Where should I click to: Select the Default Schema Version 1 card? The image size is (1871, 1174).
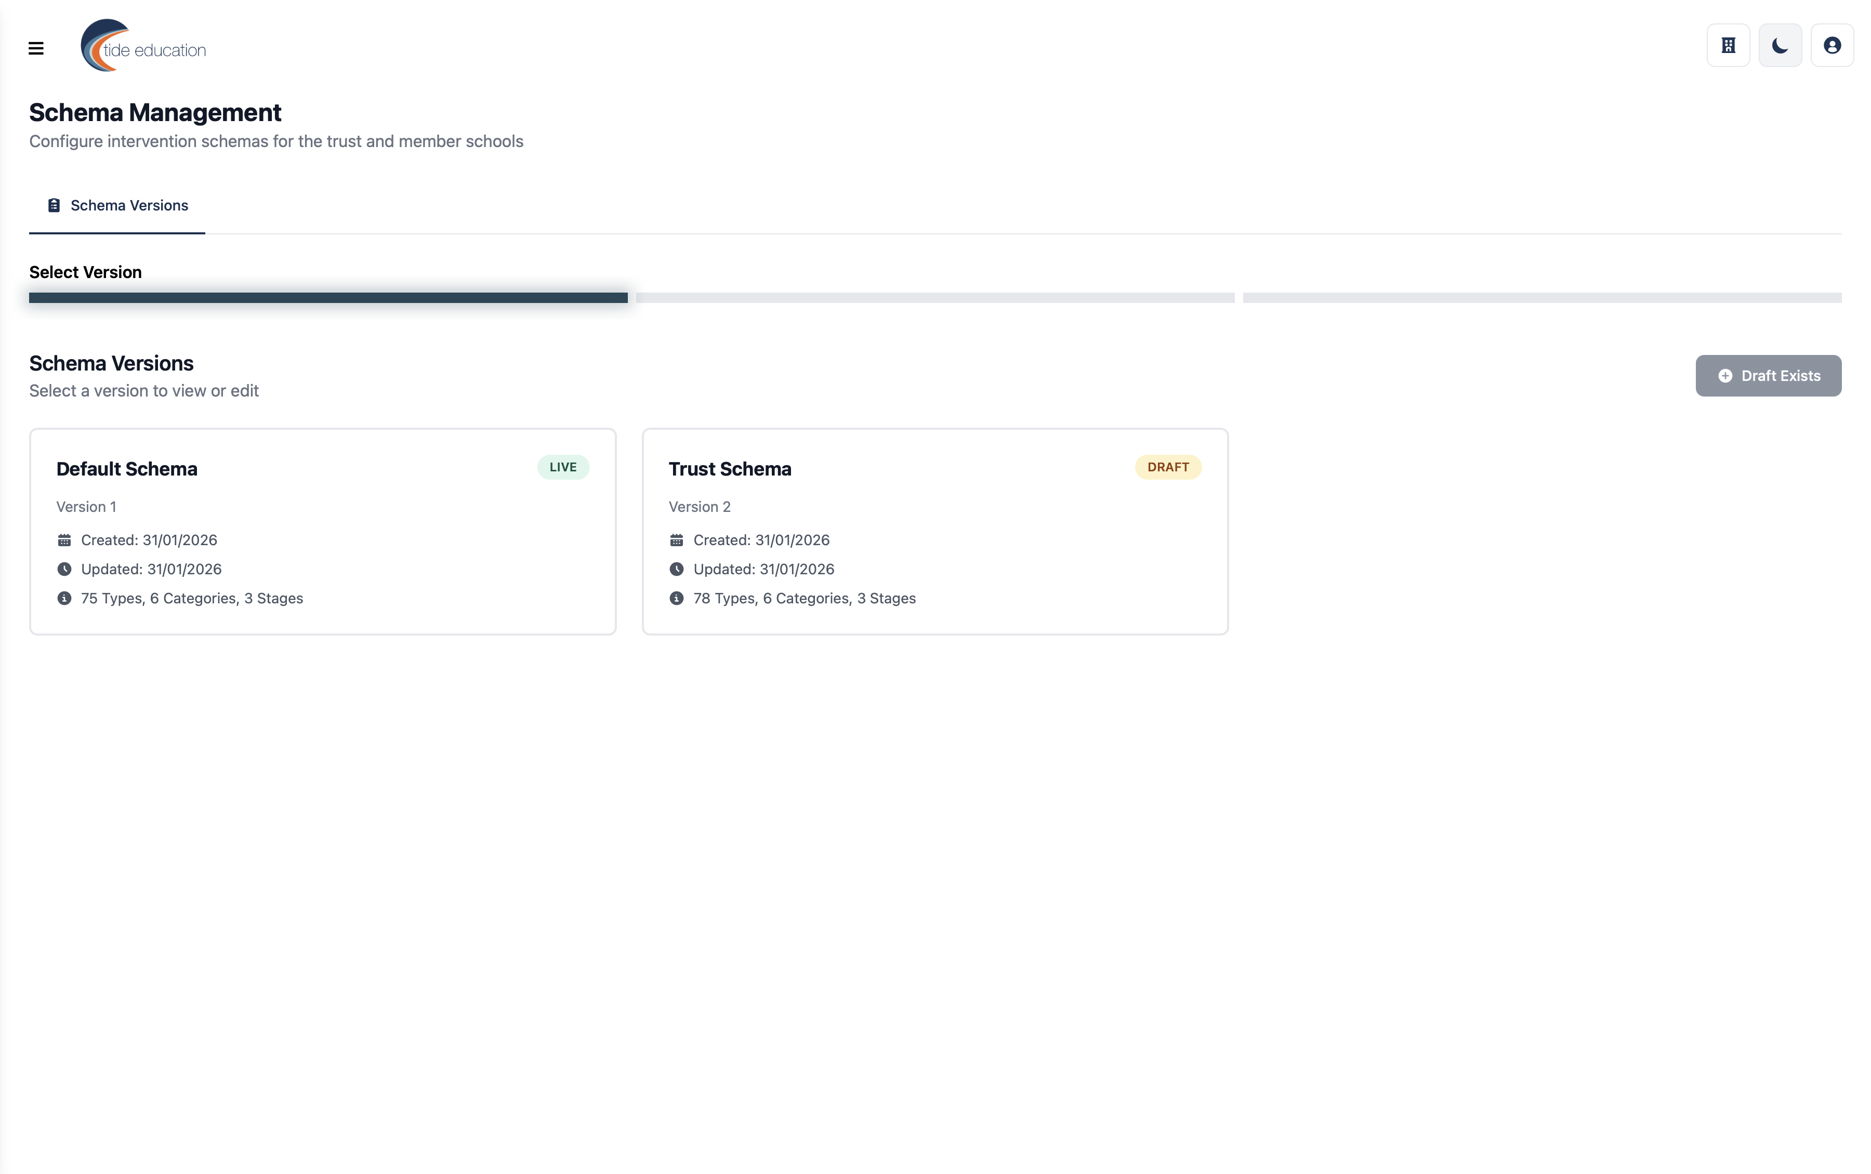tap(323, 532)
